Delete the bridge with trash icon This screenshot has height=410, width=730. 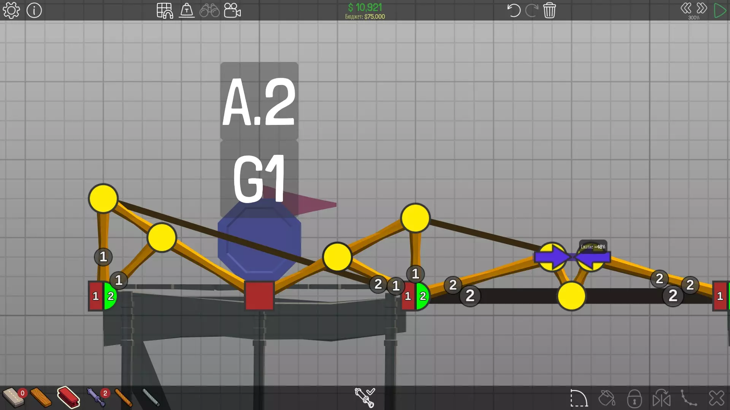549,11
